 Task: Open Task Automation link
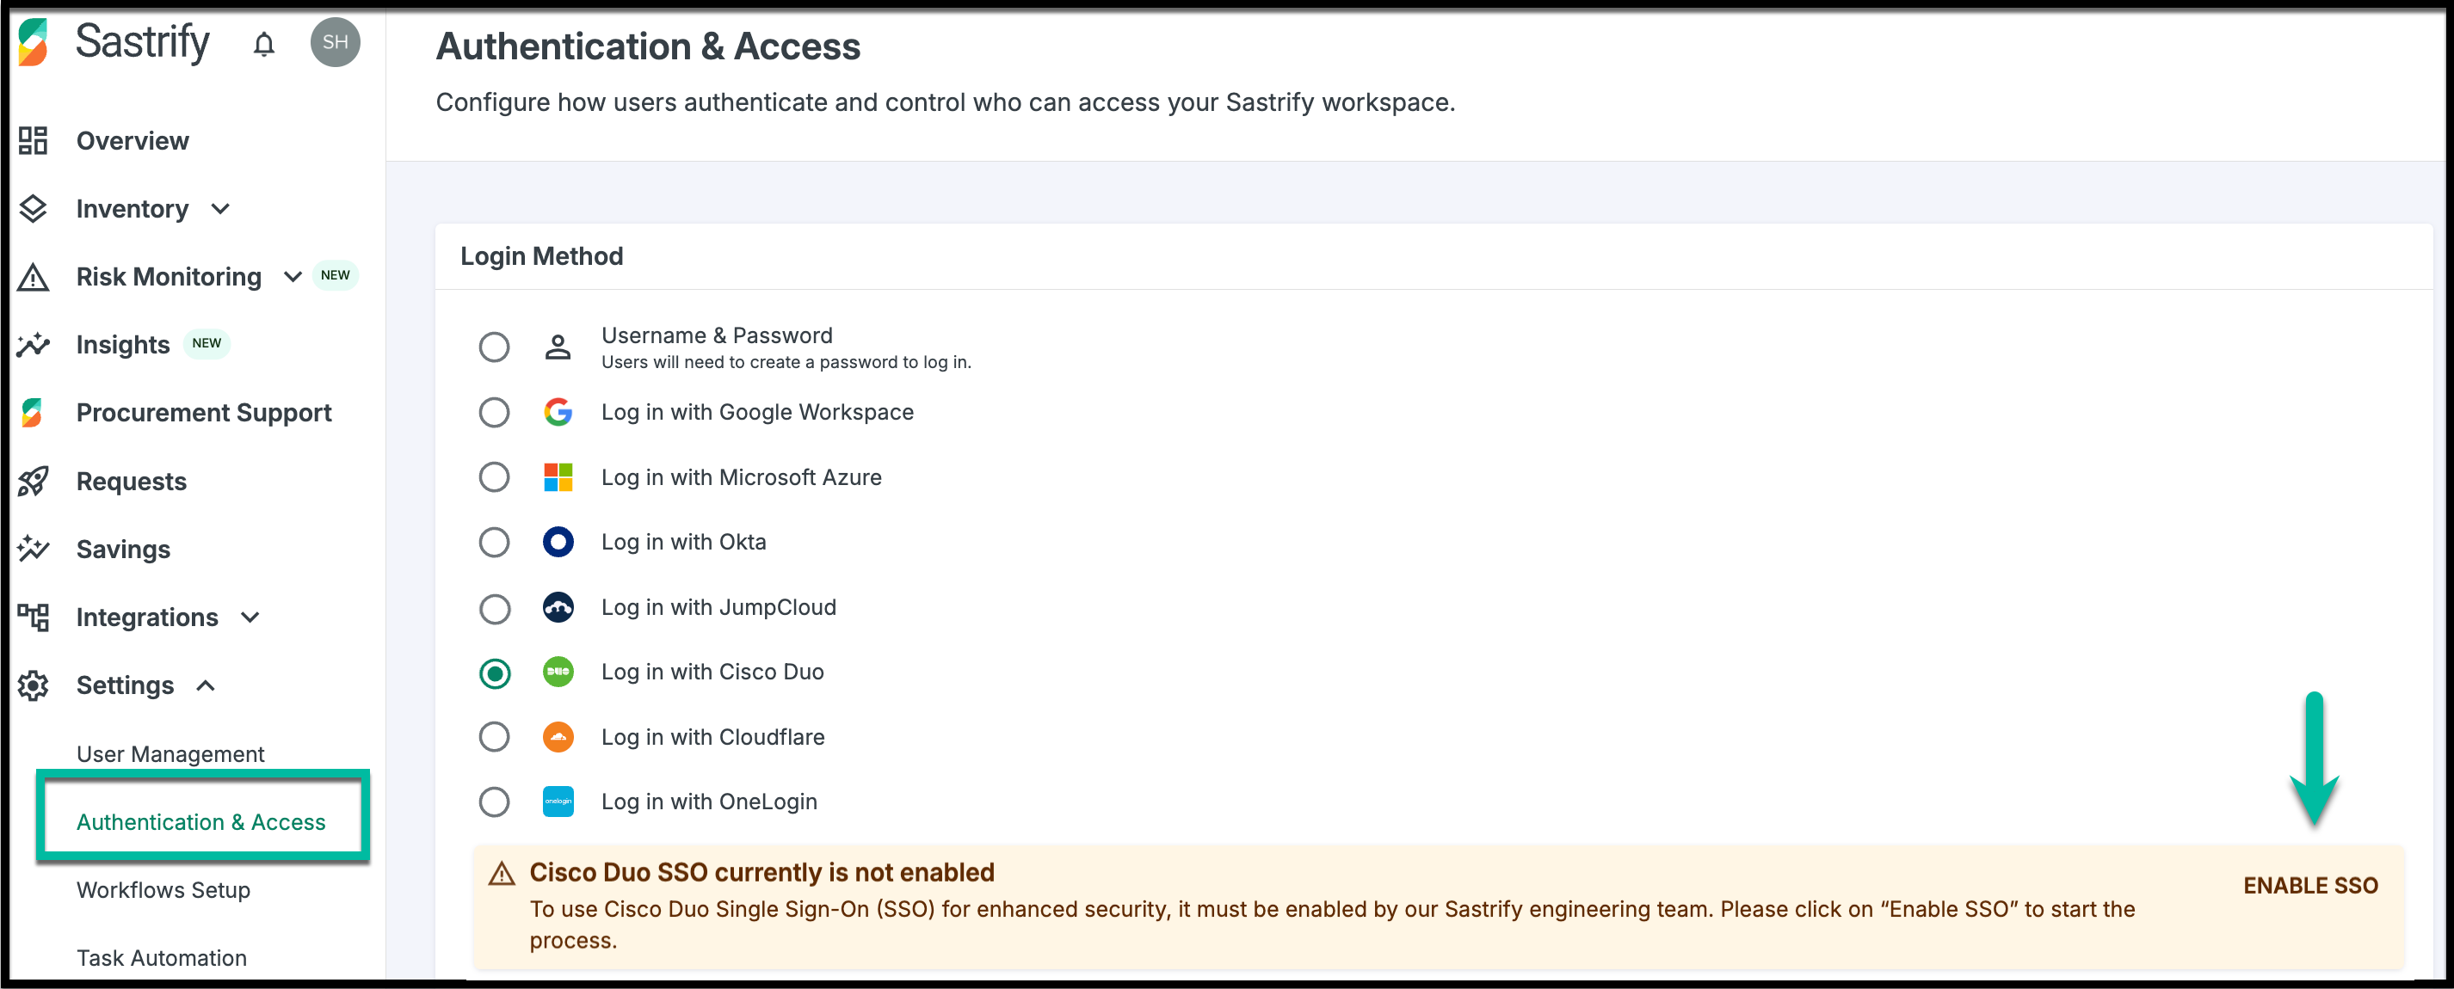click(x=161, y=957)
